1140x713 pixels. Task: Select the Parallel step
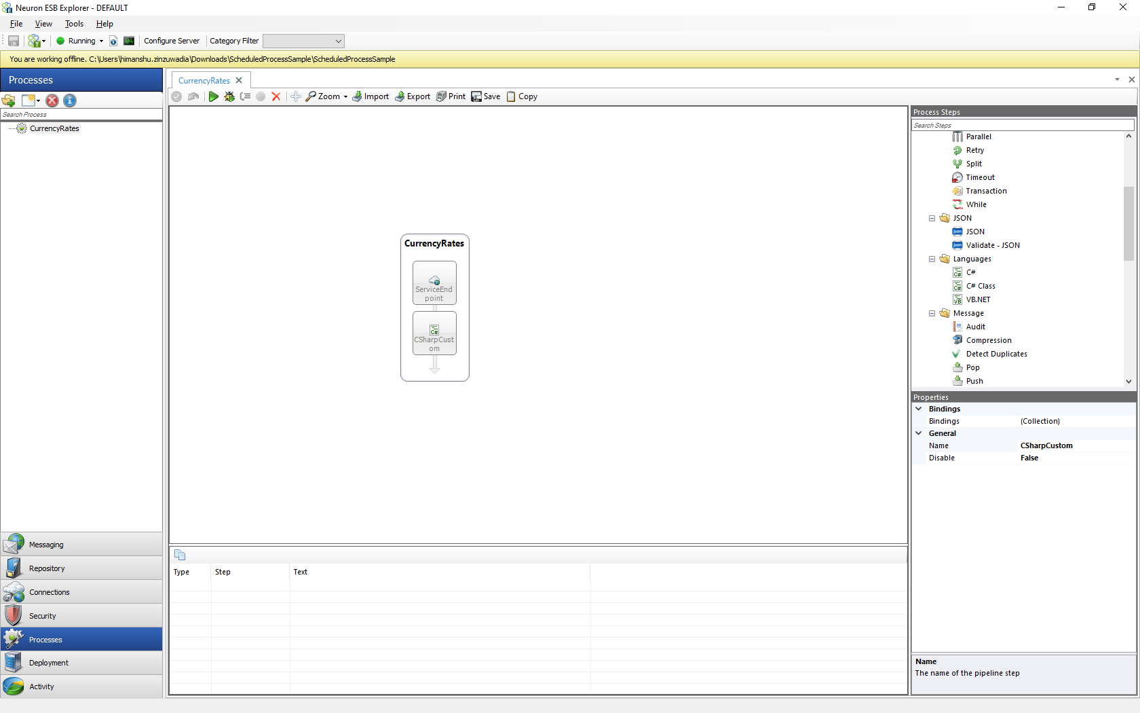pos(978,136)
